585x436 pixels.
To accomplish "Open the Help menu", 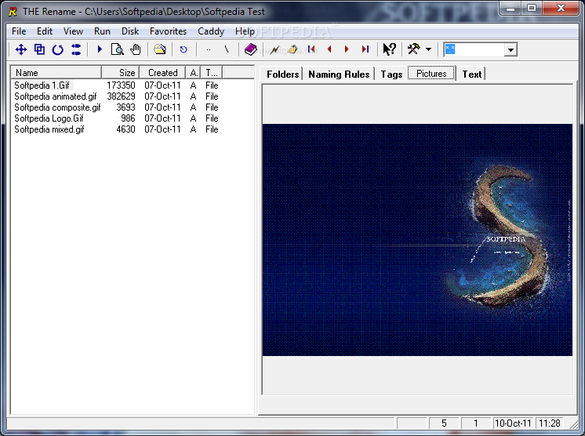I will point(245,31).
